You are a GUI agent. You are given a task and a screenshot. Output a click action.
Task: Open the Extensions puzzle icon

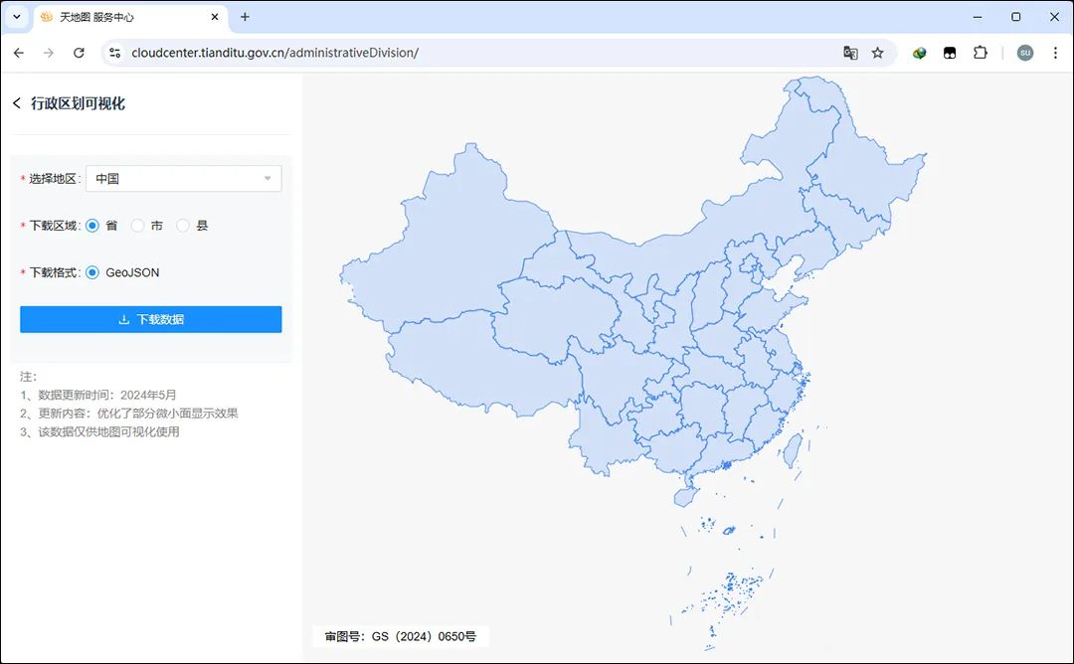tap(981, 53)
